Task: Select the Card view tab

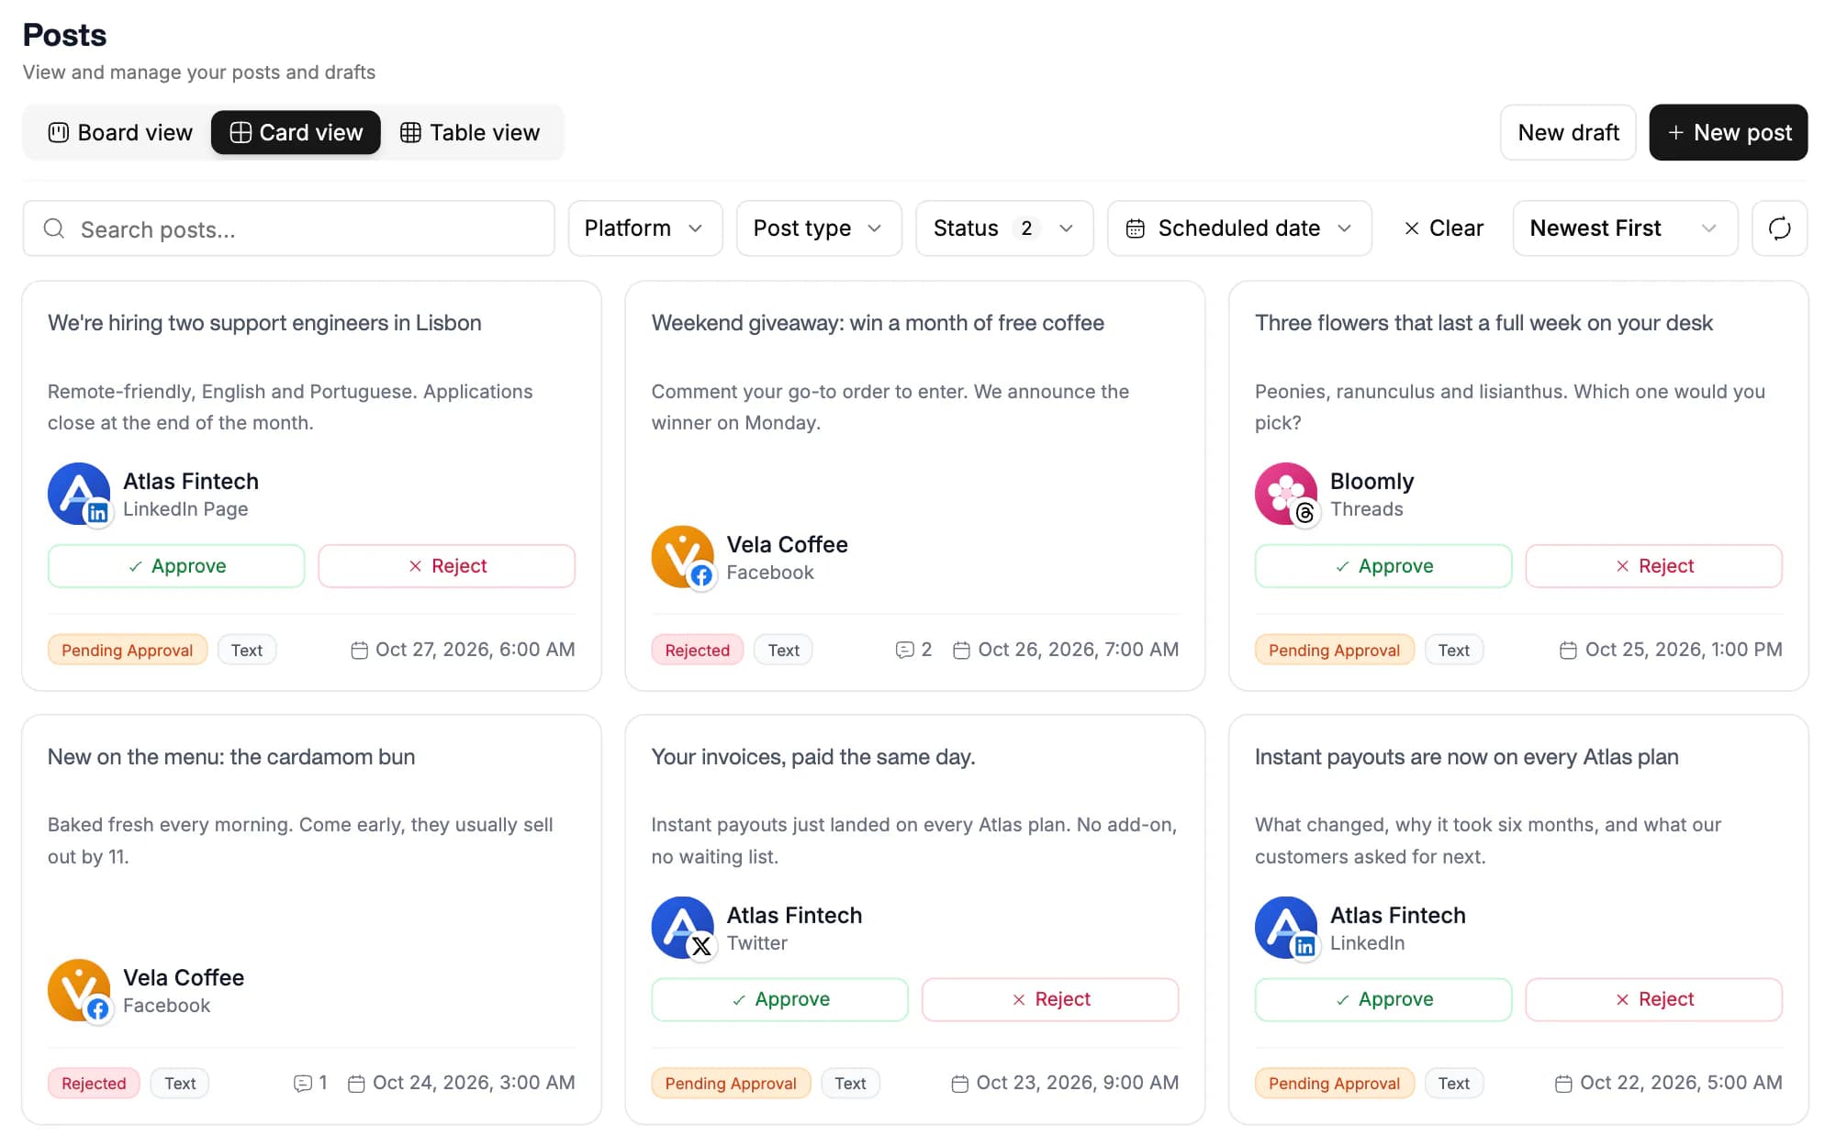Action: tap(296, 133)
